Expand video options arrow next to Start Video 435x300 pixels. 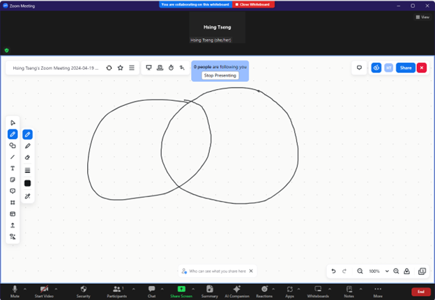point(56,289)
